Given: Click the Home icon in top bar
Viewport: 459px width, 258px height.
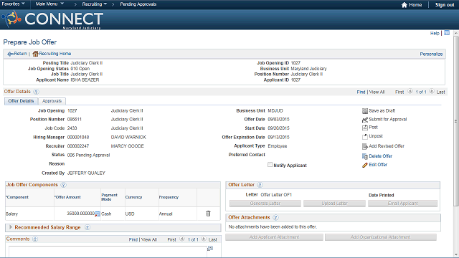Looking at the screenshot, I should (404, 5).
